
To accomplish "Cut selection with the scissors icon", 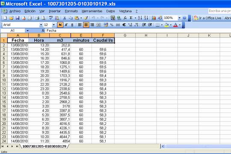I will point(64,18).
